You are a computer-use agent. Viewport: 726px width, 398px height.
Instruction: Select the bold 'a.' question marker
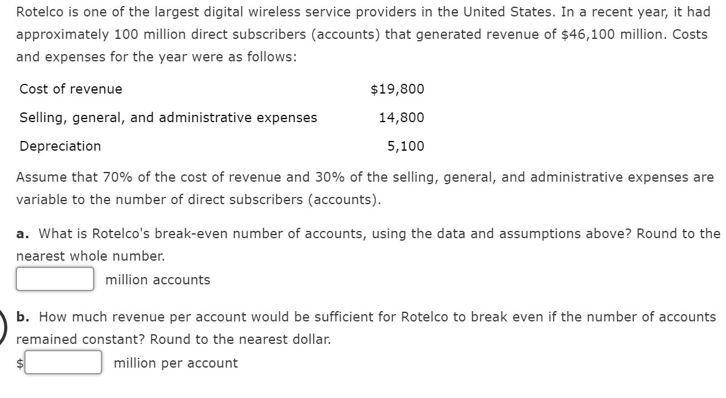(22, 233)
